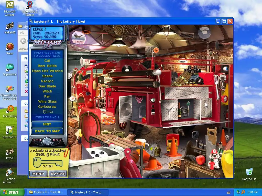This screenshot has width=262, height=196.
Task: Open Microsoft Outlook desktop icon
Action: (x=10, y=8)
